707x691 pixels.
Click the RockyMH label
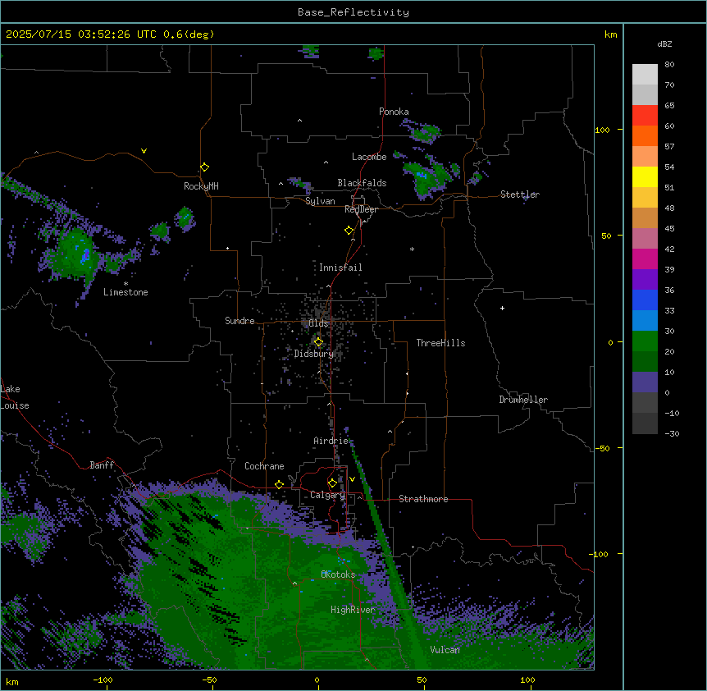pyautogui.click(x=201, y=186)
